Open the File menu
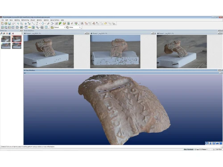The image size is (223, 167). pos(3,20)
